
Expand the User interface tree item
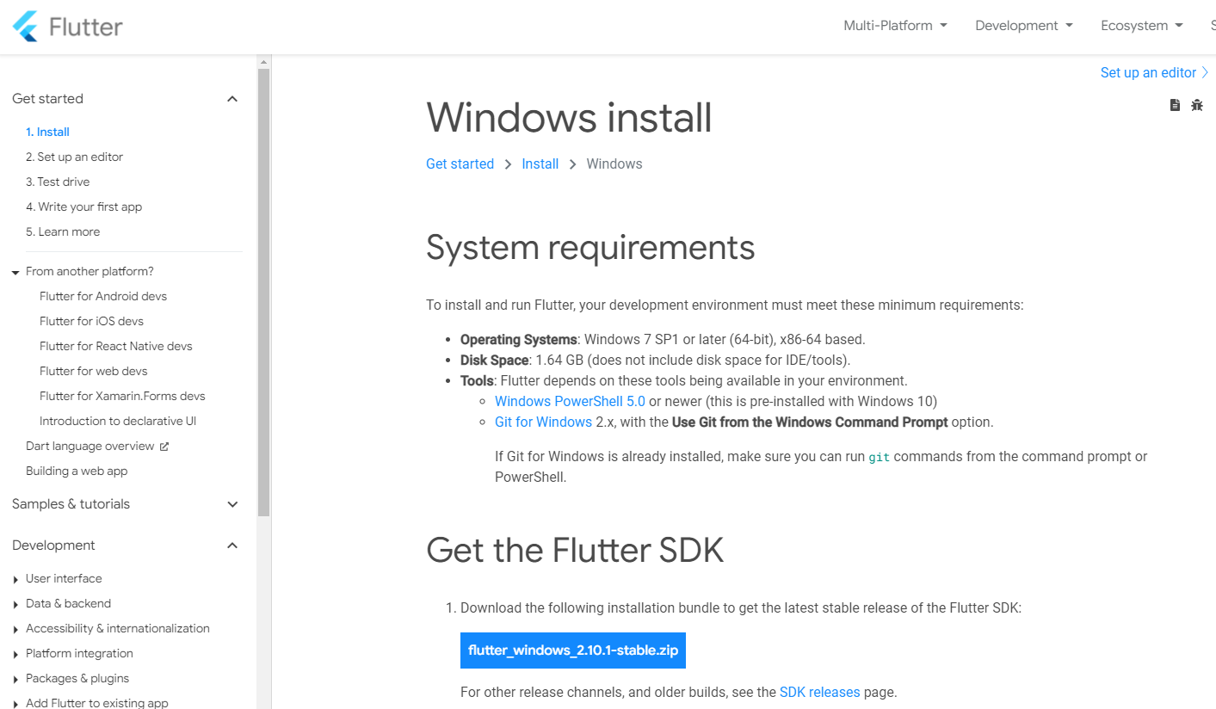[16, 579]
